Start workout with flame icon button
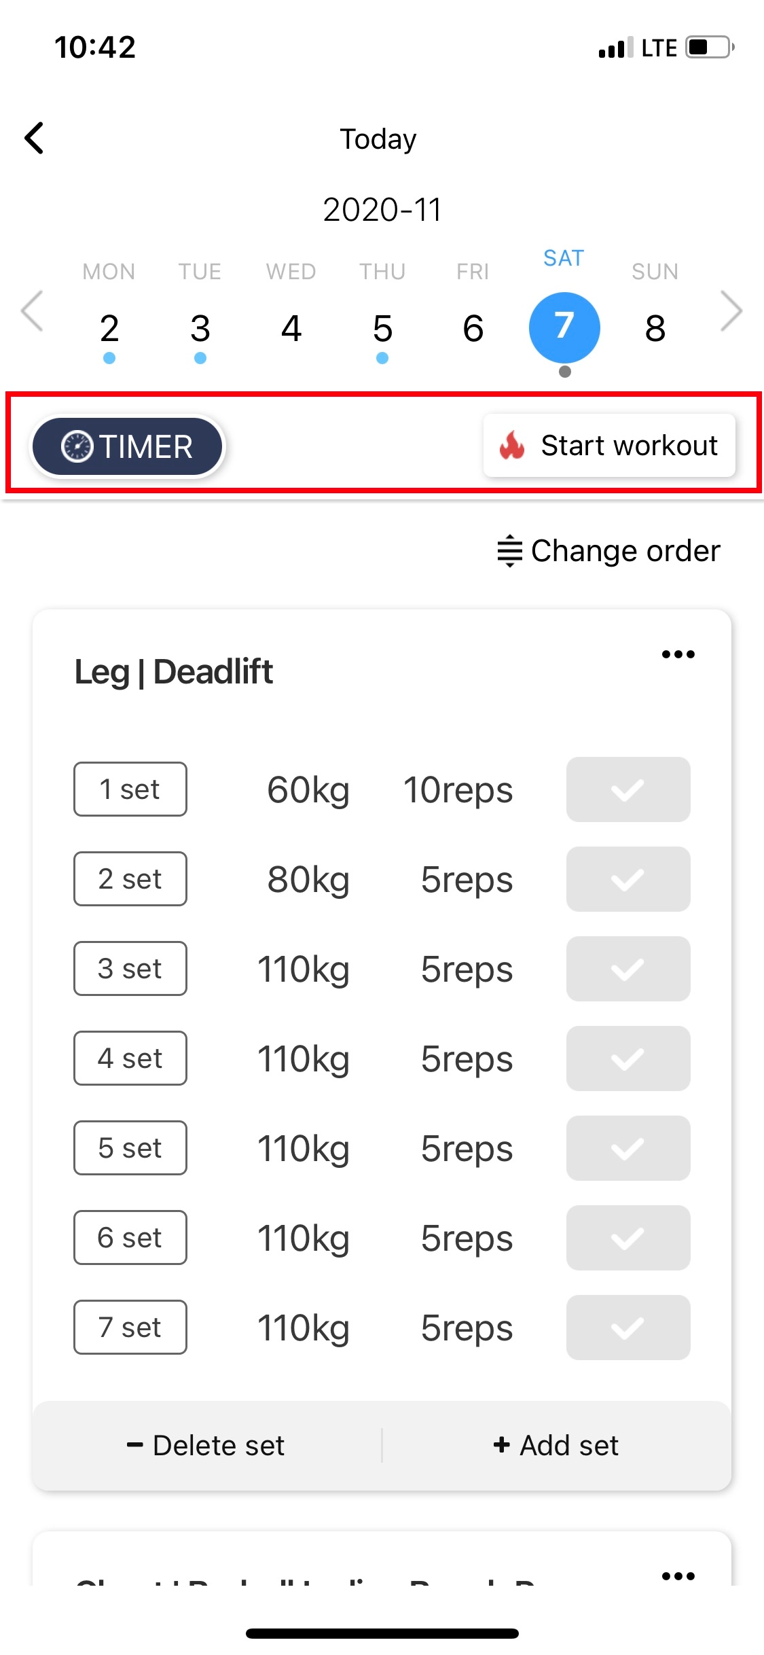The height and width of the screenshot is (1655, 764). 609,446
